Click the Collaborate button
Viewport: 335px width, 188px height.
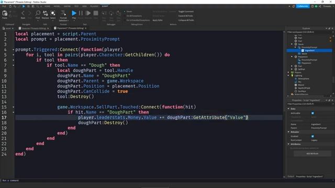coord(303,6)
